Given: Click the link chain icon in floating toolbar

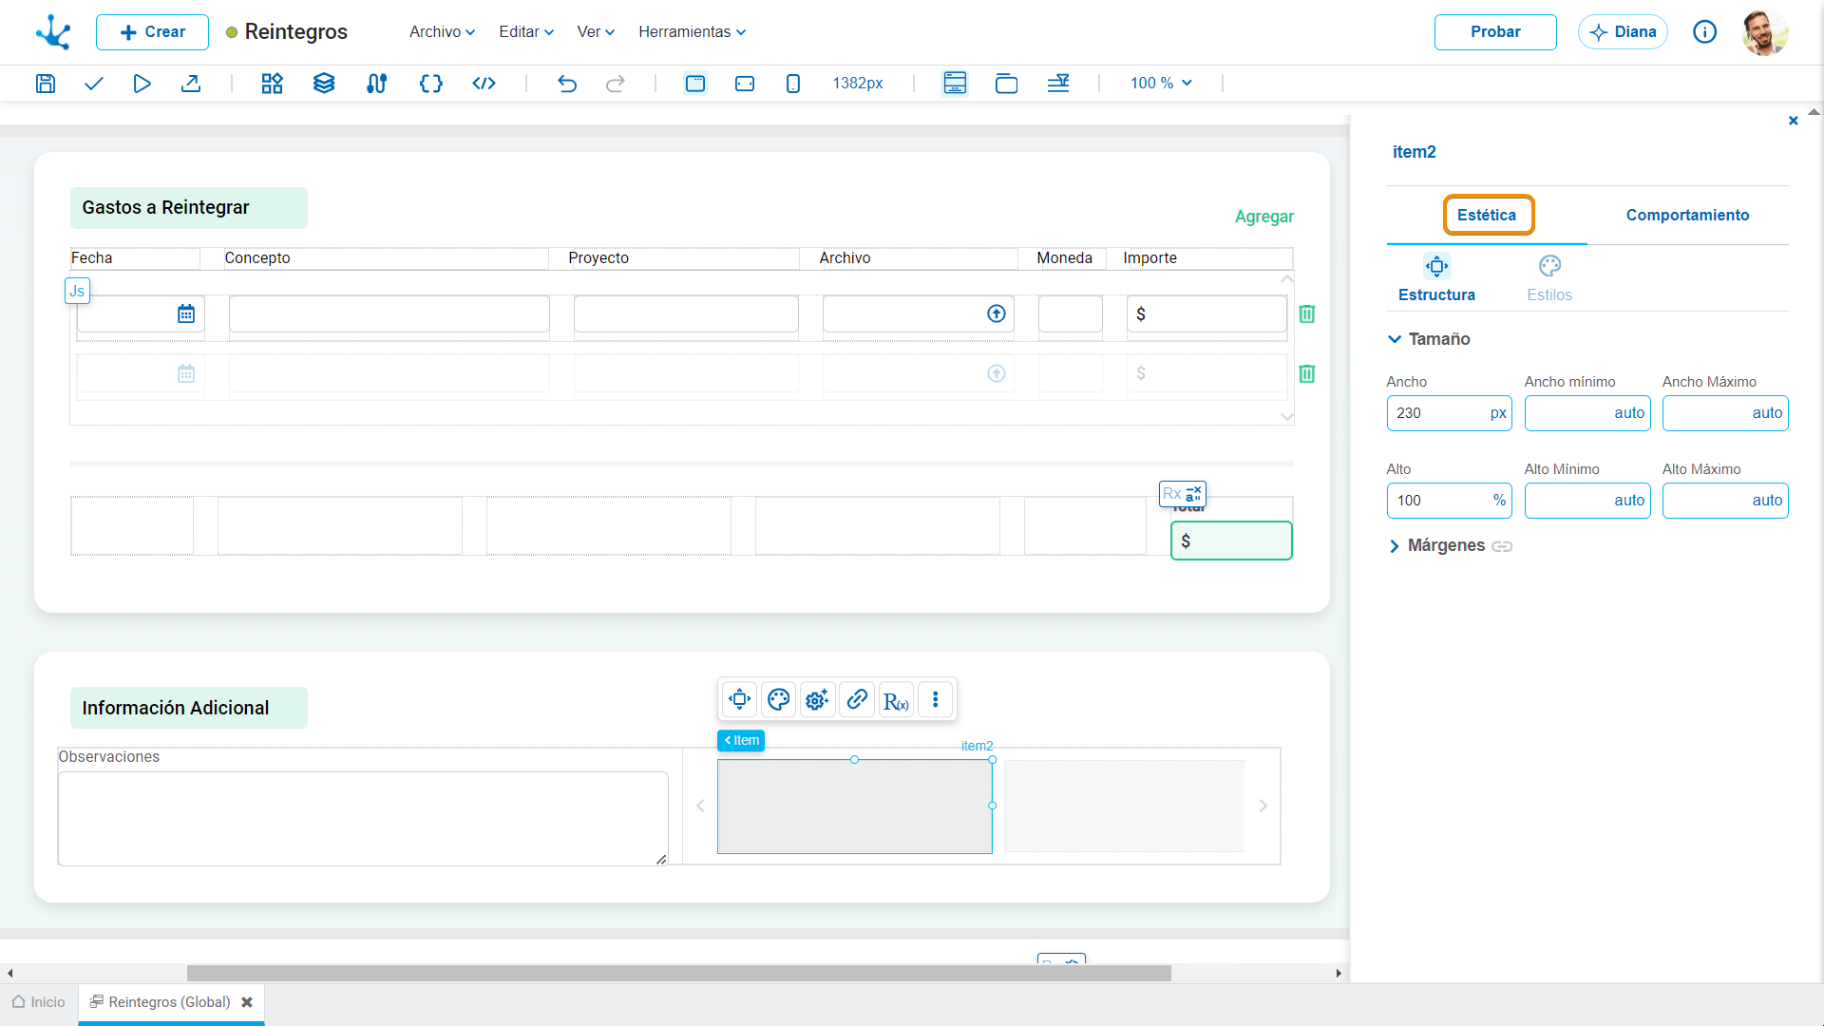Looking at the screenshot, I should 857,700.
